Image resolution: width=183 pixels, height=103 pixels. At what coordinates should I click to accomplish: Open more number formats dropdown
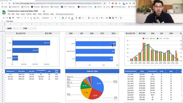(38, 18)
